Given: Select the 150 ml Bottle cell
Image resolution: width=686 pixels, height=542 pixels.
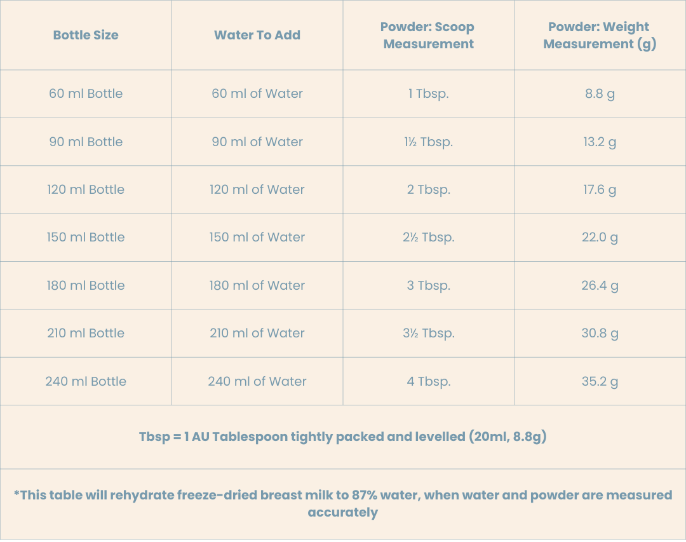Looking at the screenshot, I should click(86, 237).
